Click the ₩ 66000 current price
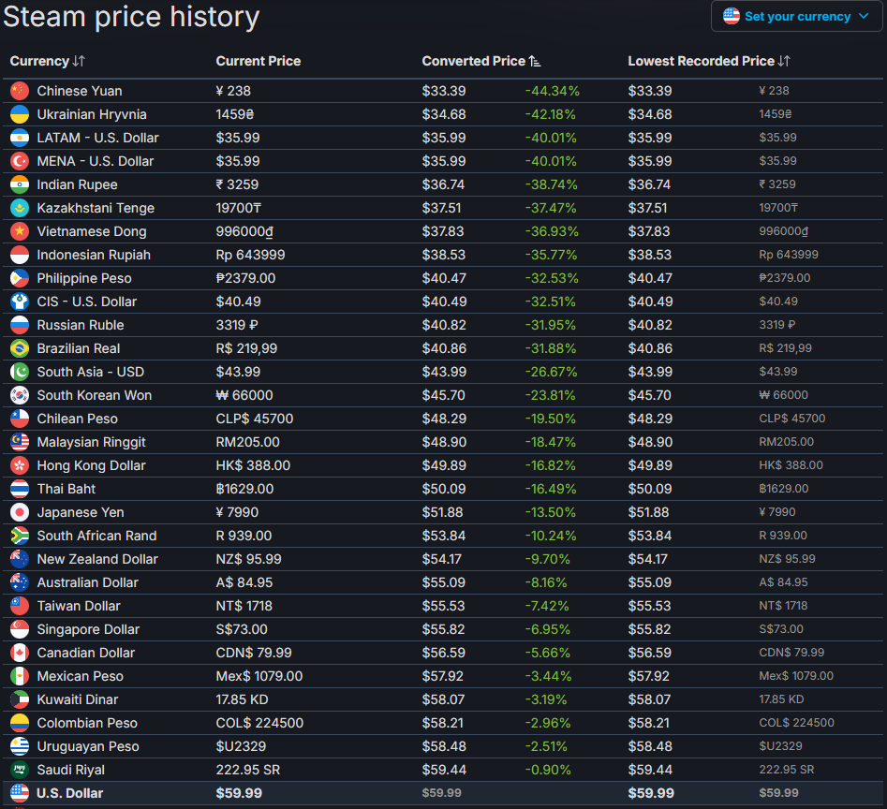This screenshot has width=887, height=809. (x=244, y=395)
